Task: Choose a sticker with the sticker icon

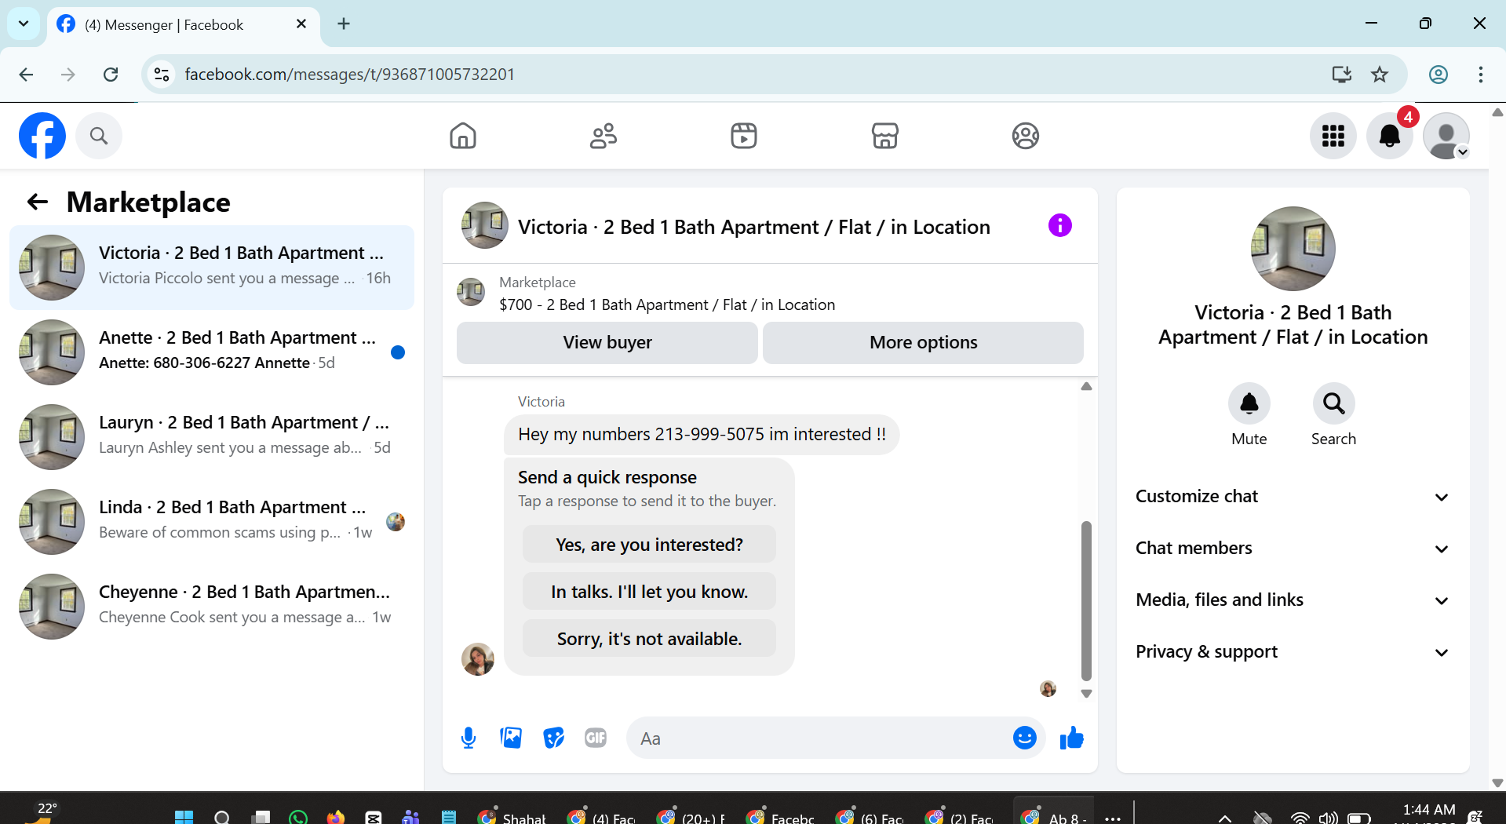Action: (x=554, y=738)
